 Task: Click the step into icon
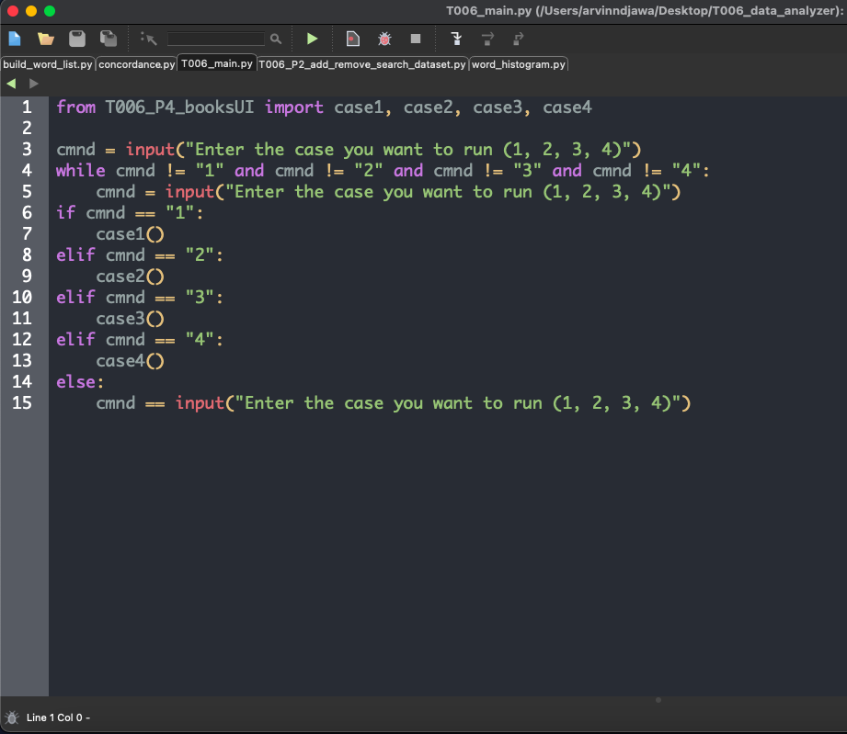(x=456, y=39)
